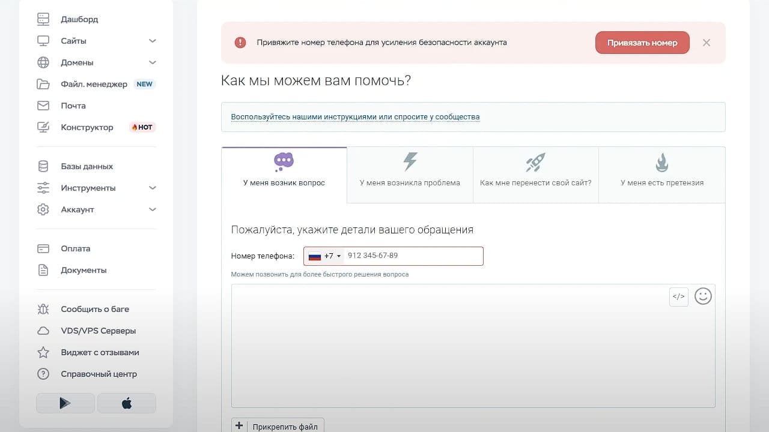The width and height of the screenshot is (769, 432).
Task: Open the Google Play app button
Action: (x=65, y=403)
